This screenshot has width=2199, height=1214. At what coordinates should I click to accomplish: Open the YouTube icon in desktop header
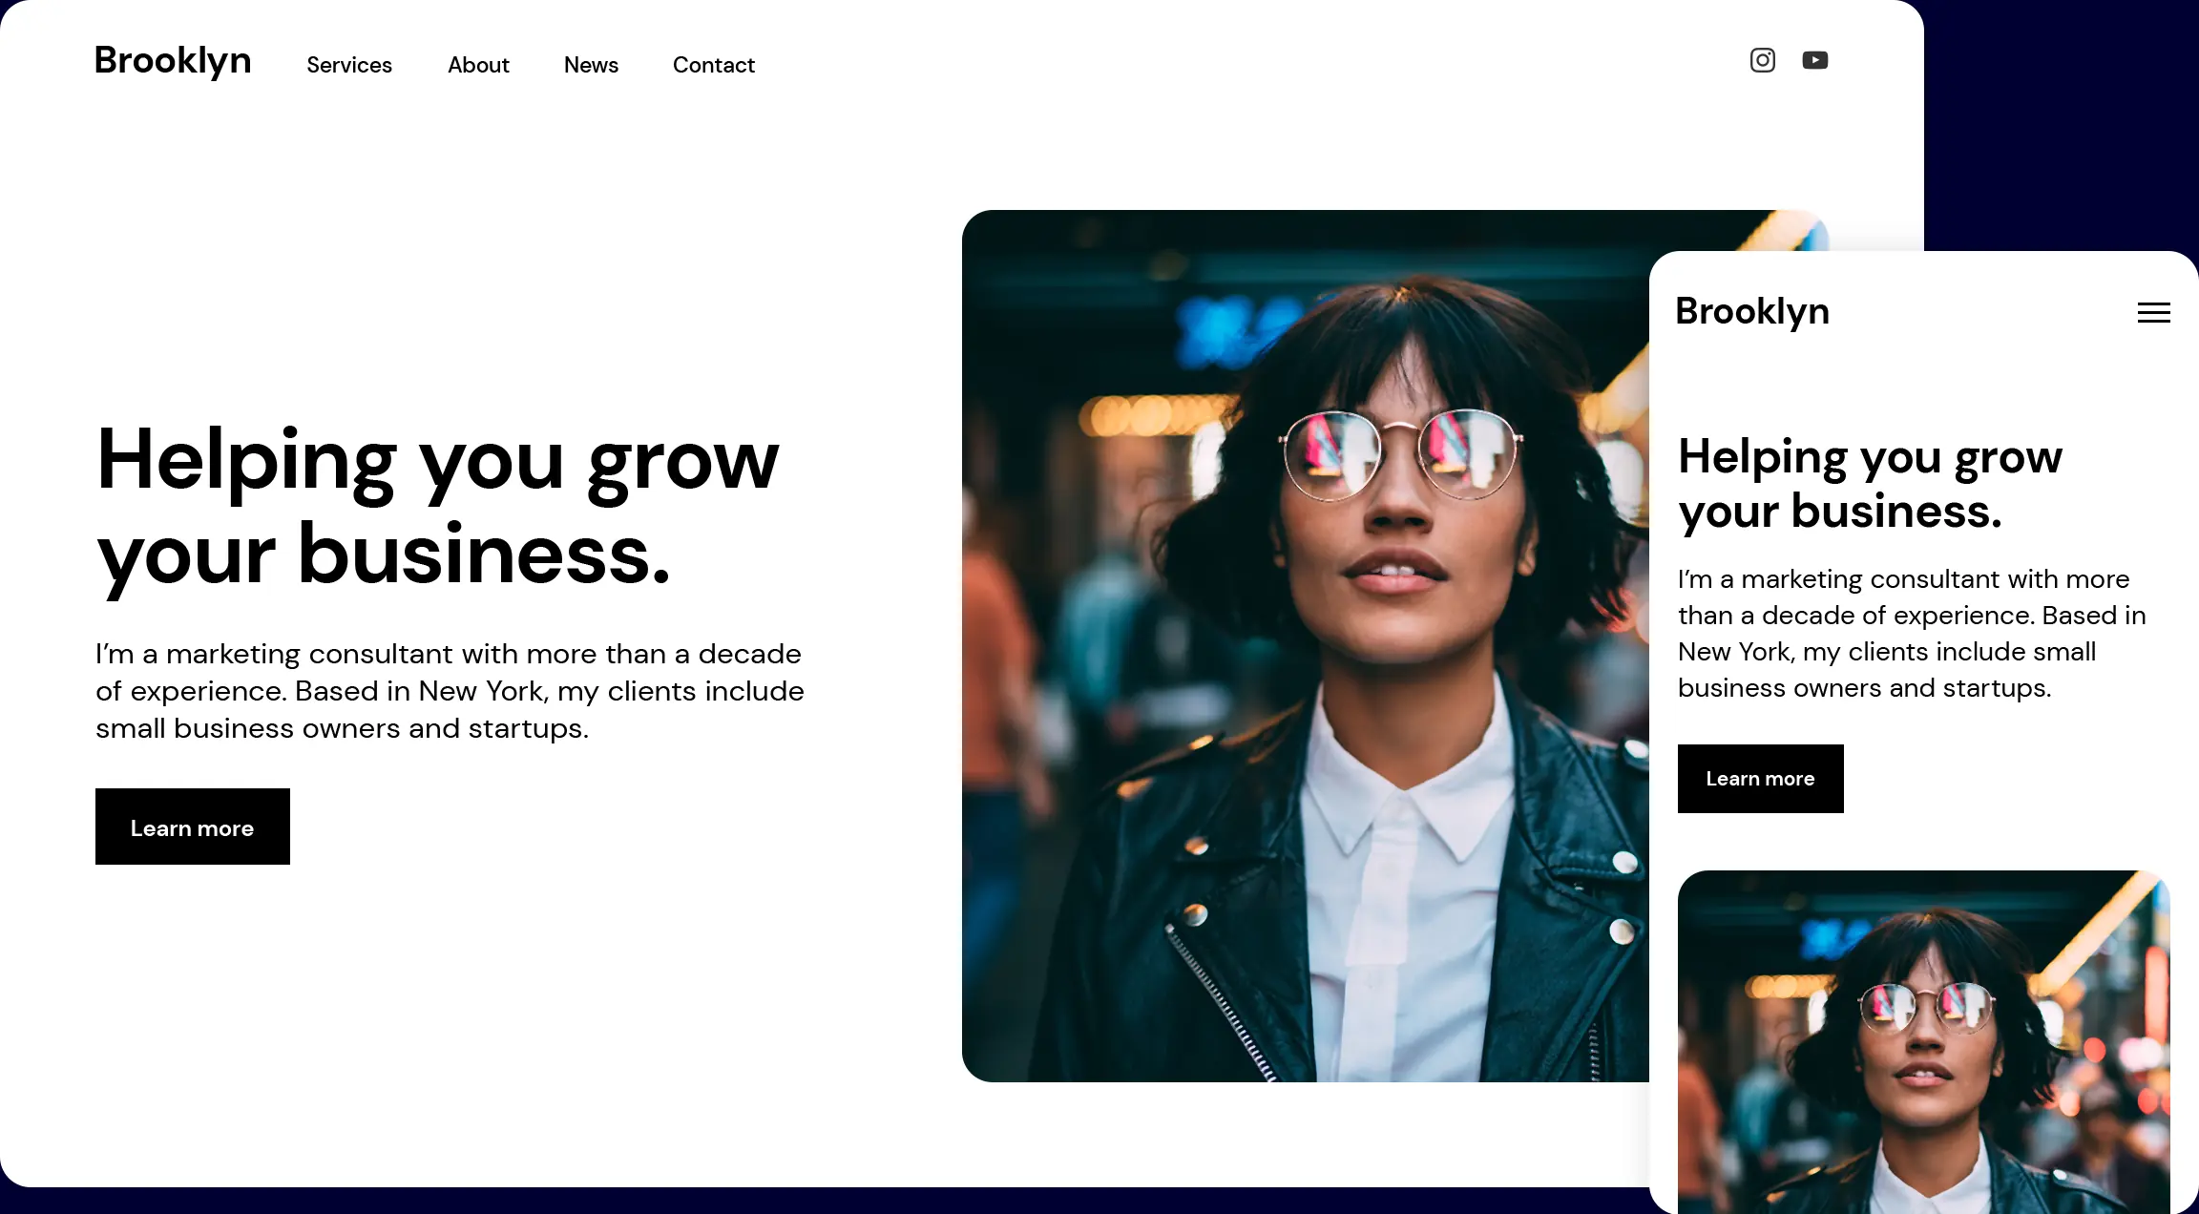[1814, 60]
